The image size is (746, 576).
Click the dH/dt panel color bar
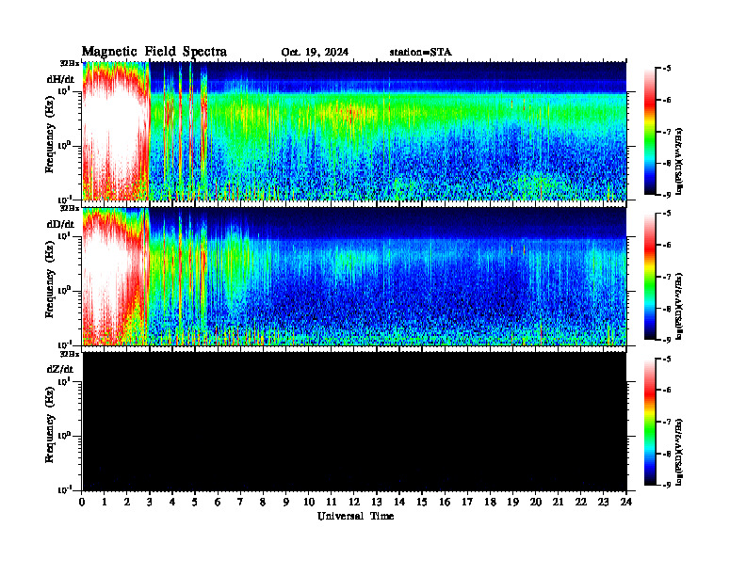[x=650, y=132]
